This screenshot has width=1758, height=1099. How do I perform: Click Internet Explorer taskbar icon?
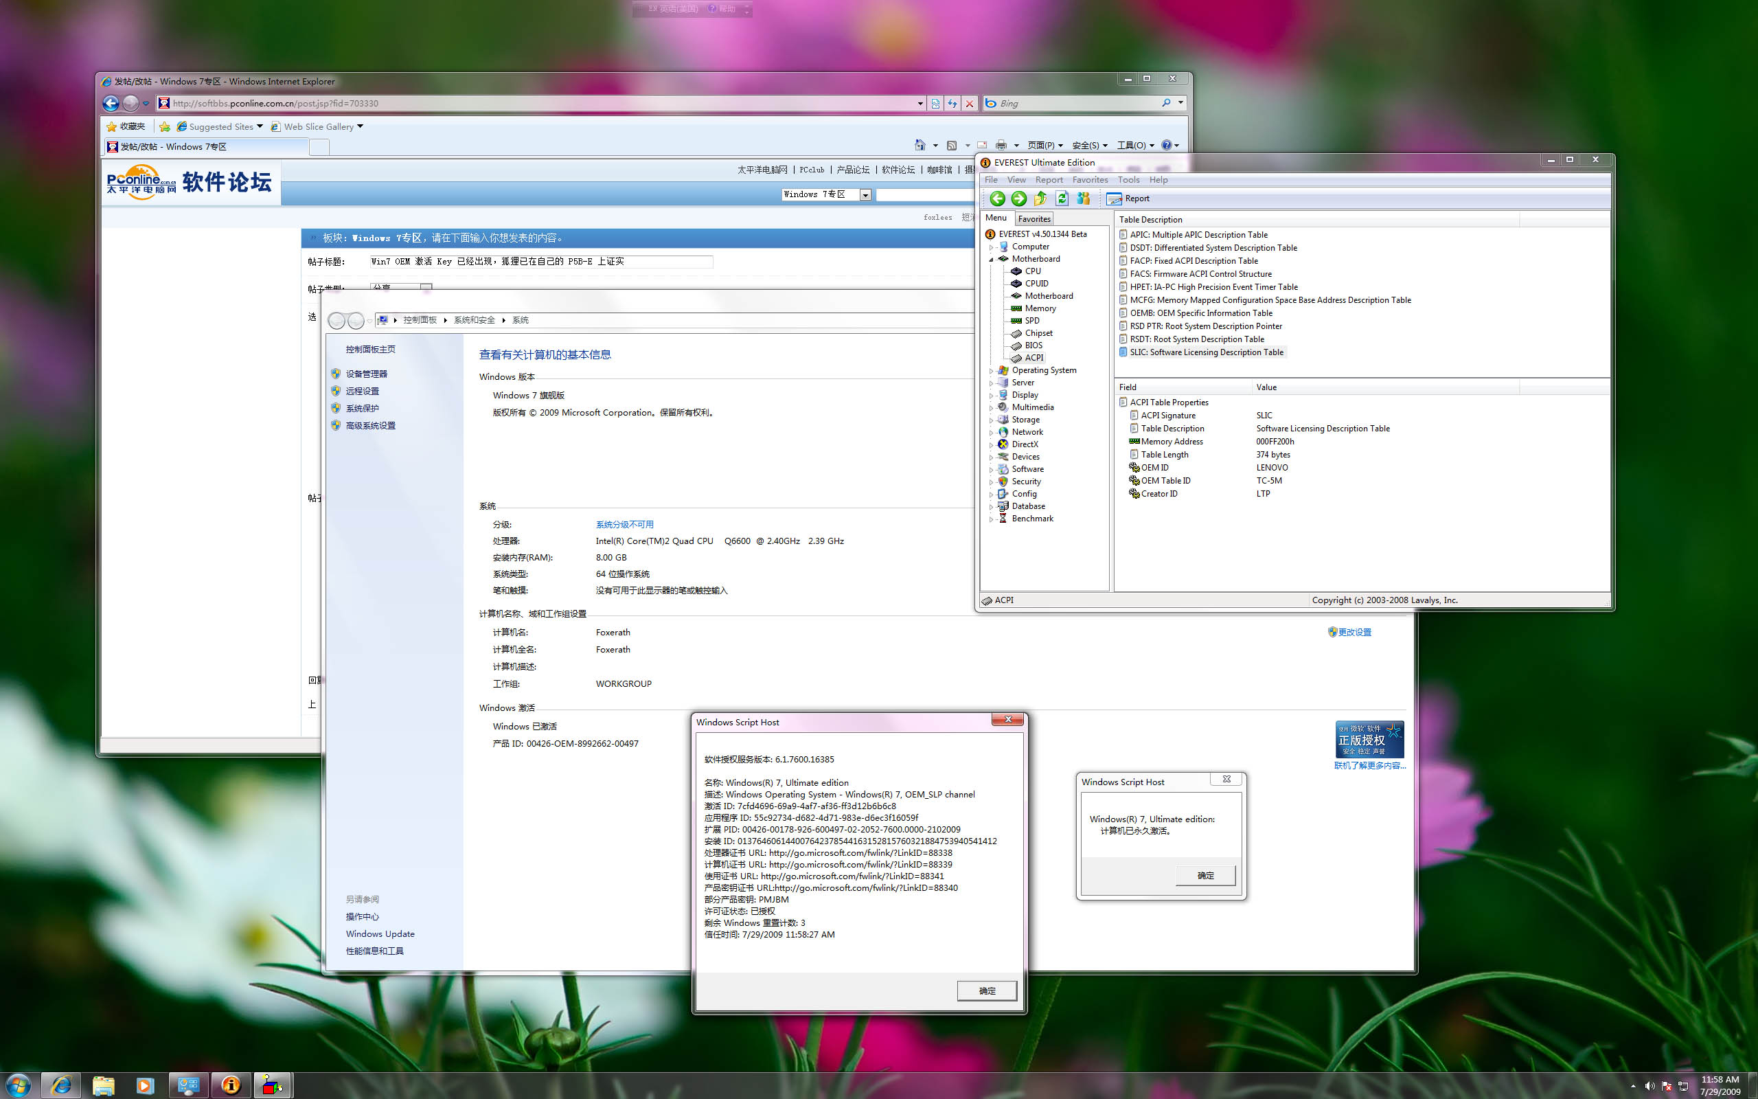(61, 1086)
